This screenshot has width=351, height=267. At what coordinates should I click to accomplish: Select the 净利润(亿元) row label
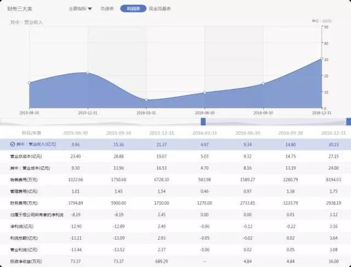tap(22, 227)
